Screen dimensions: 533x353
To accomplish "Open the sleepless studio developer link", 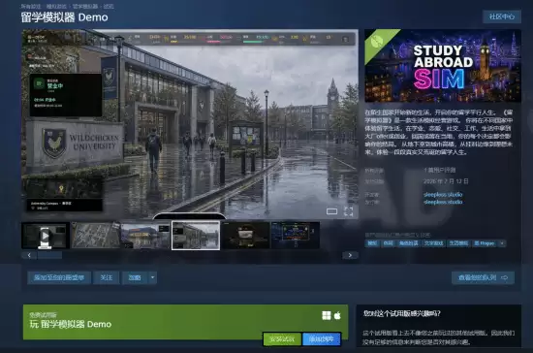I will (443, 195).
